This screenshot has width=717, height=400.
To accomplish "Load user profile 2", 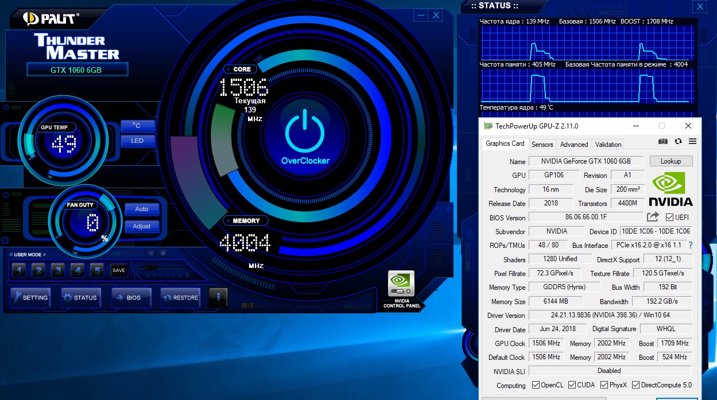I will pos(38,270).
